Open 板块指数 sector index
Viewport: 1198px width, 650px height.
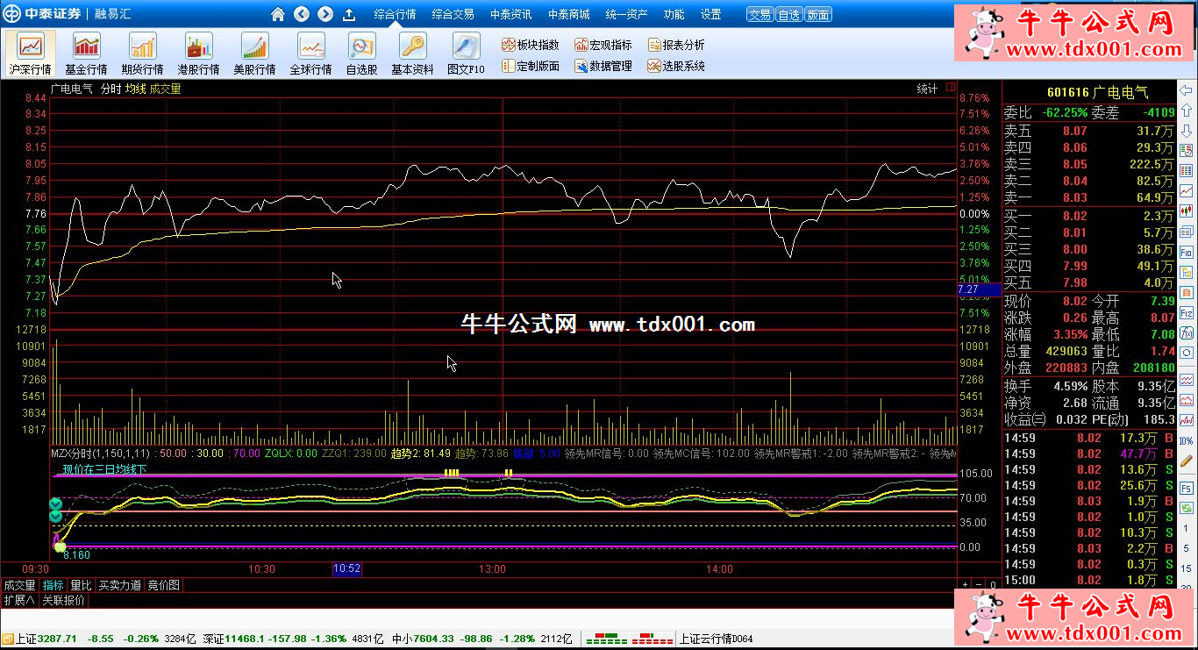click(530, 45)
